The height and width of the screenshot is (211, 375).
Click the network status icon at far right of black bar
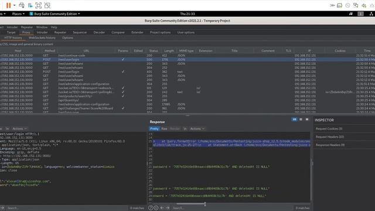pyautogui.click(x=371, y=14)
